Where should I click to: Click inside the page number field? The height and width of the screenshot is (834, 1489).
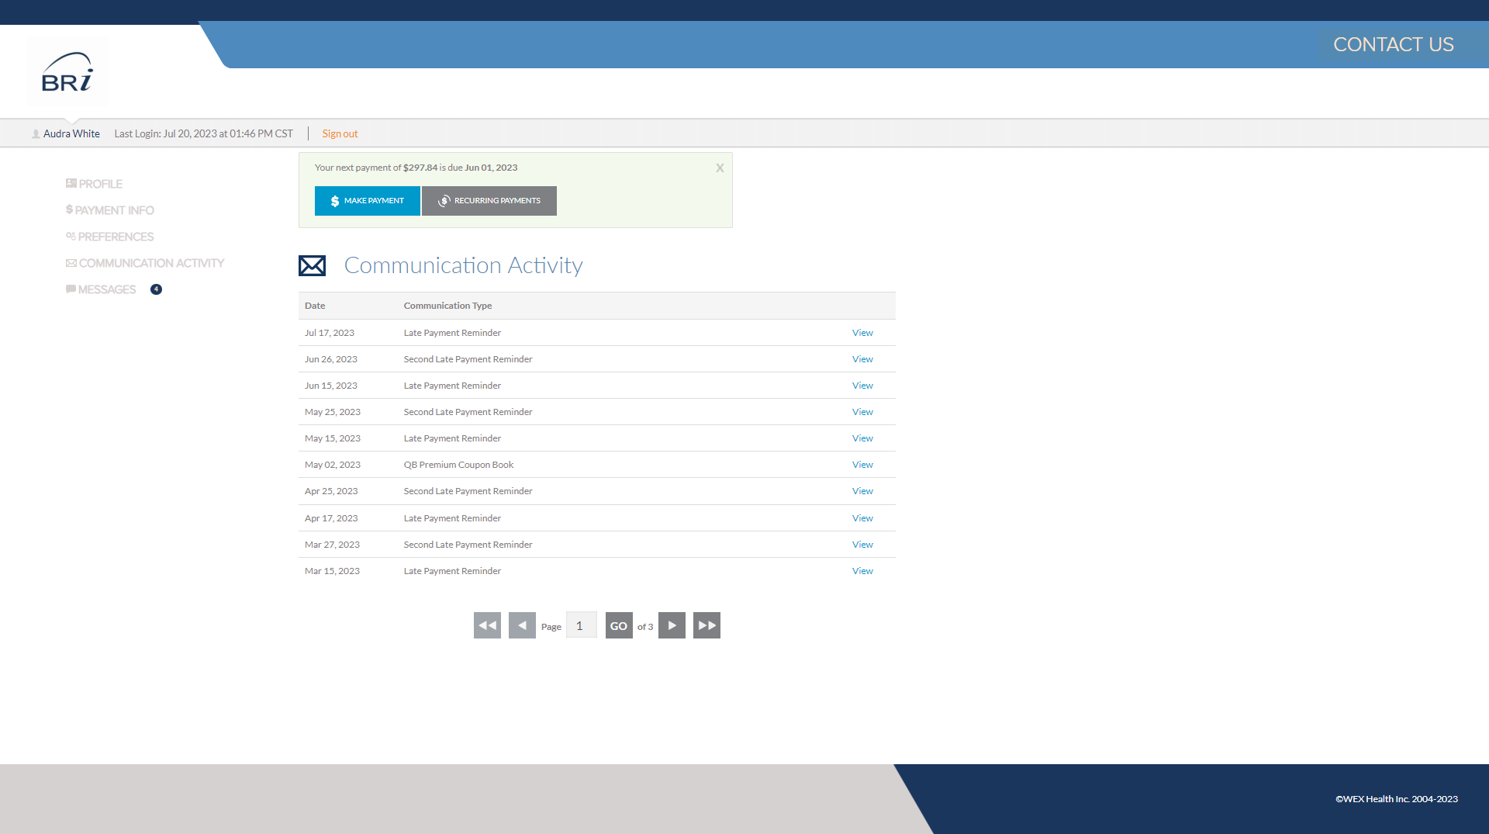coord(581,625)
